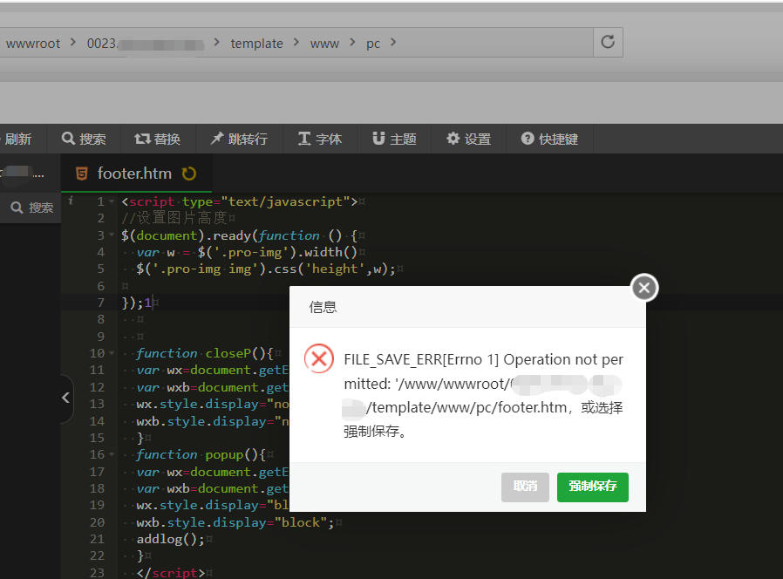
Task: Click the magnifier icon on sidebar 搜索 button
Action: click(x=17, y=208)
